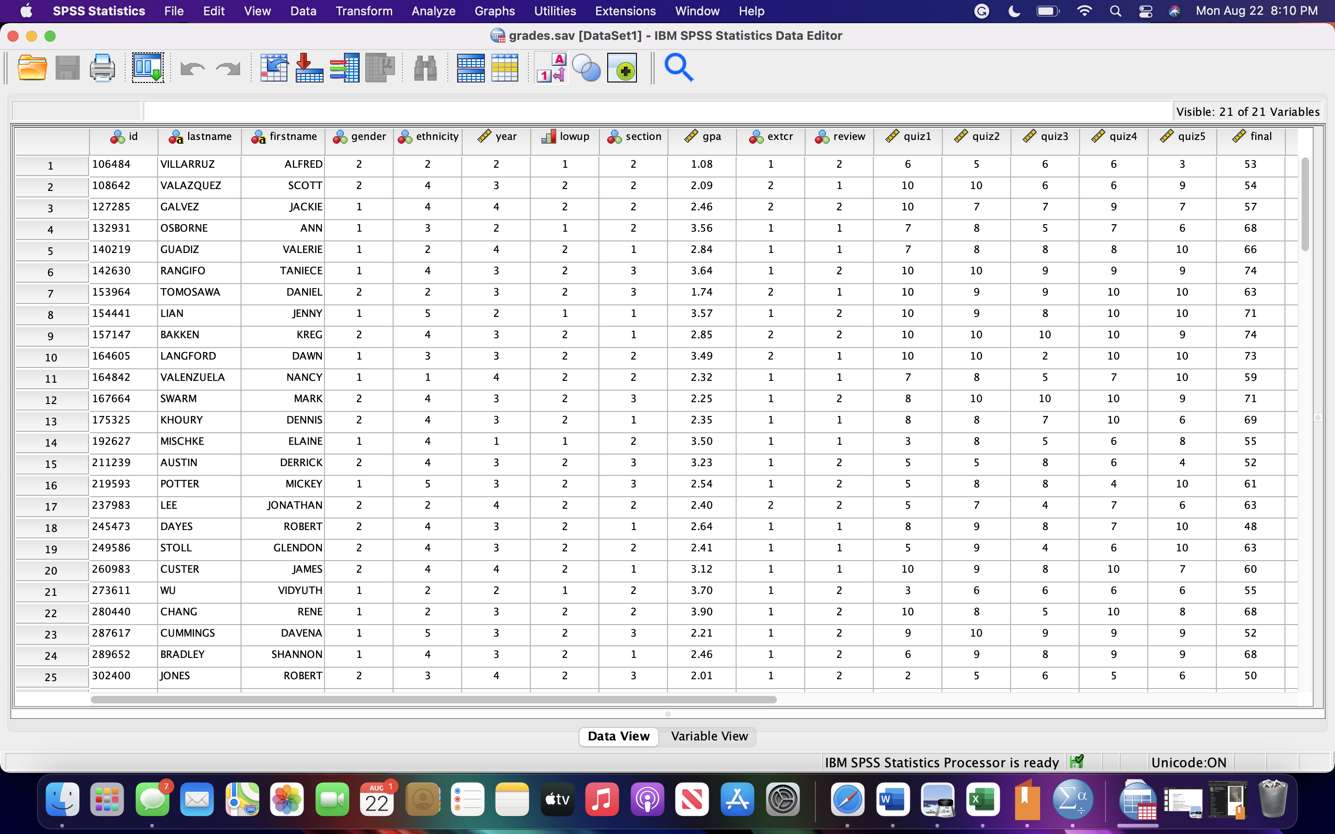Click the case number input field
The height and width of the screenshot is (834, 1335).
click(76, 110)
